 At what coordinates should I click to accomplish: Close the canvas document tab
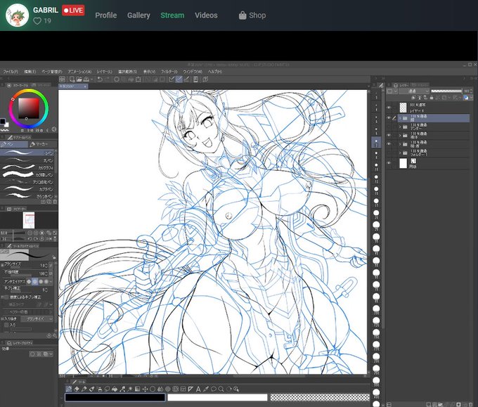pyautogui.click(x=85, y=86)
